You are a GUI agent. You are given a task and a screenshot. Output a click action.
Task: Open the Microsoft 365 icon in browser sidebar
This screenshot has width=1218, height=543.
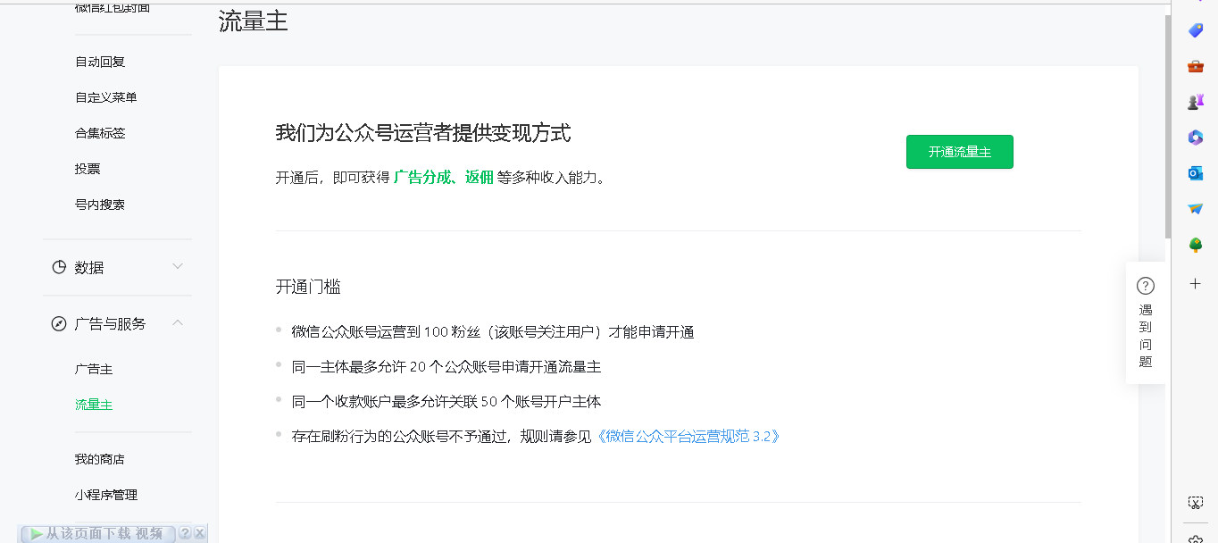click(1196, 138)
